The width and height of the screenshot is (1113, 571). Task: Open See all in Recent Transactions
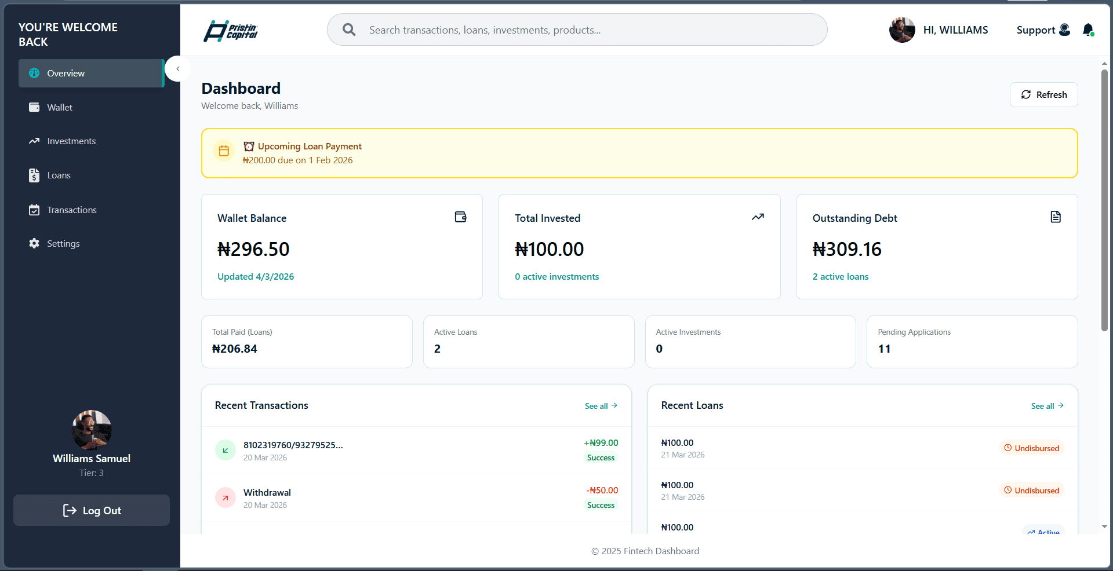coord(601,406)
